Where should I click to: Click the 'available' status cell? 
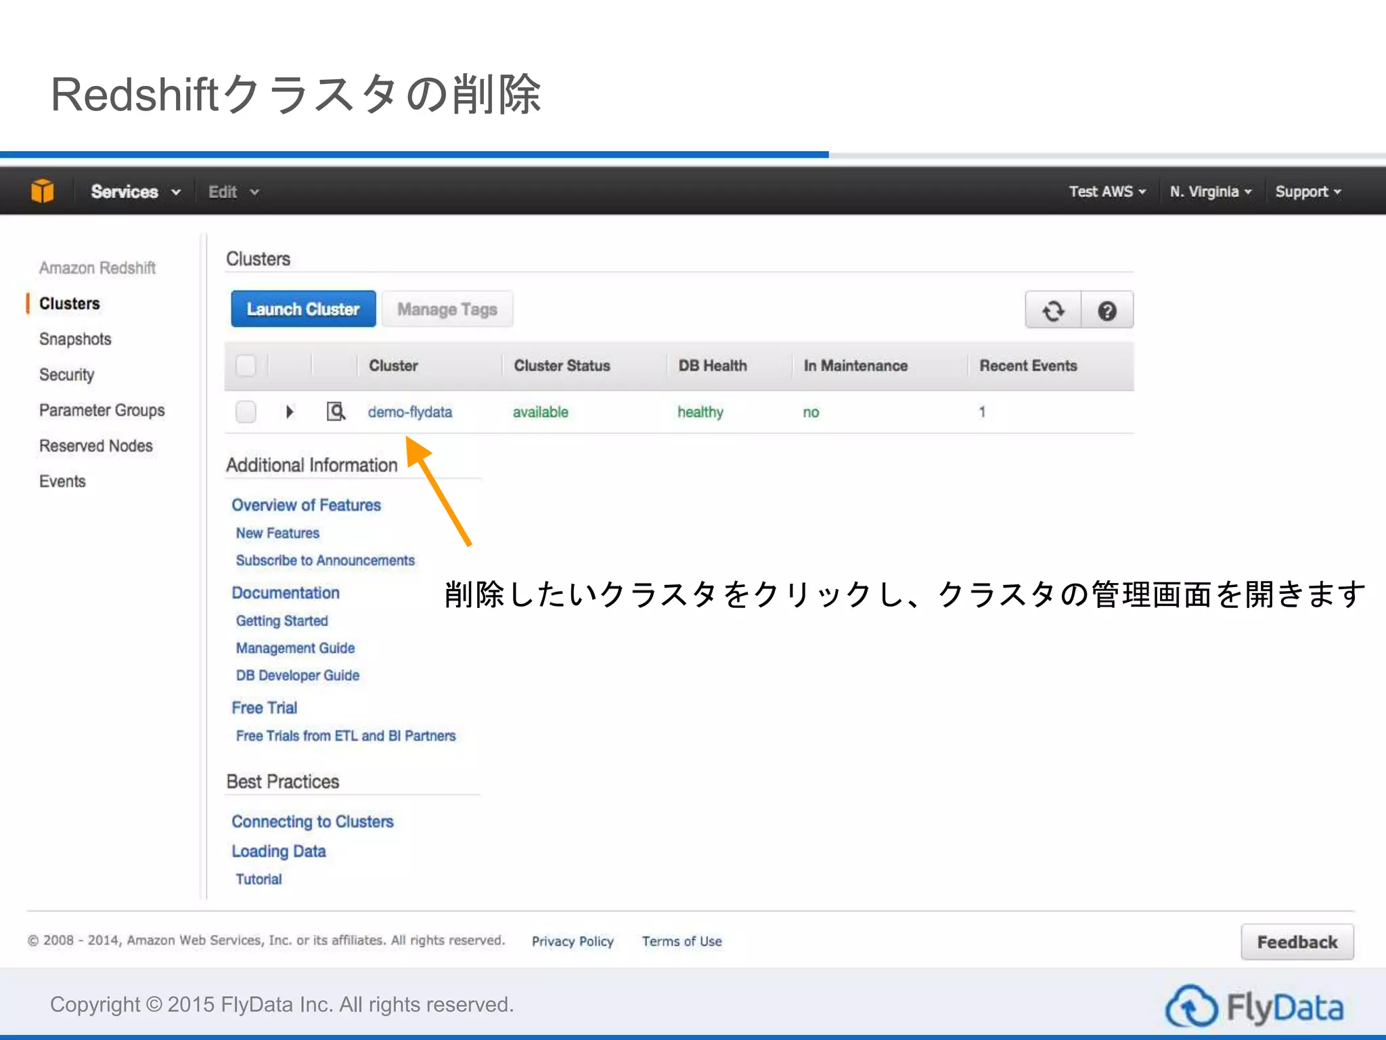[541, 412]
